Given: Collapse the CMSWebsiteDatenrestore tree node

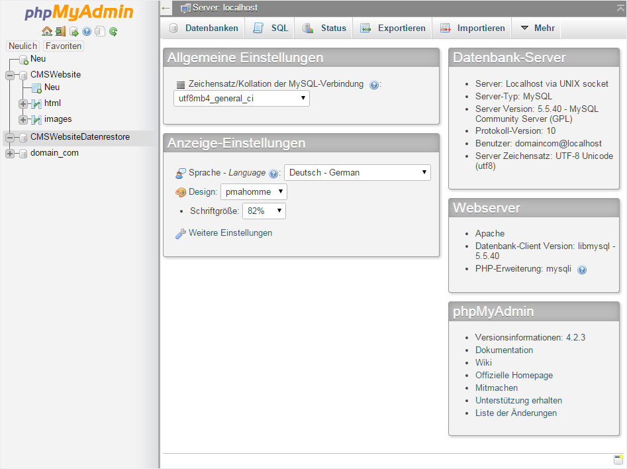Looking at the screenshot, I should (10, 138).
